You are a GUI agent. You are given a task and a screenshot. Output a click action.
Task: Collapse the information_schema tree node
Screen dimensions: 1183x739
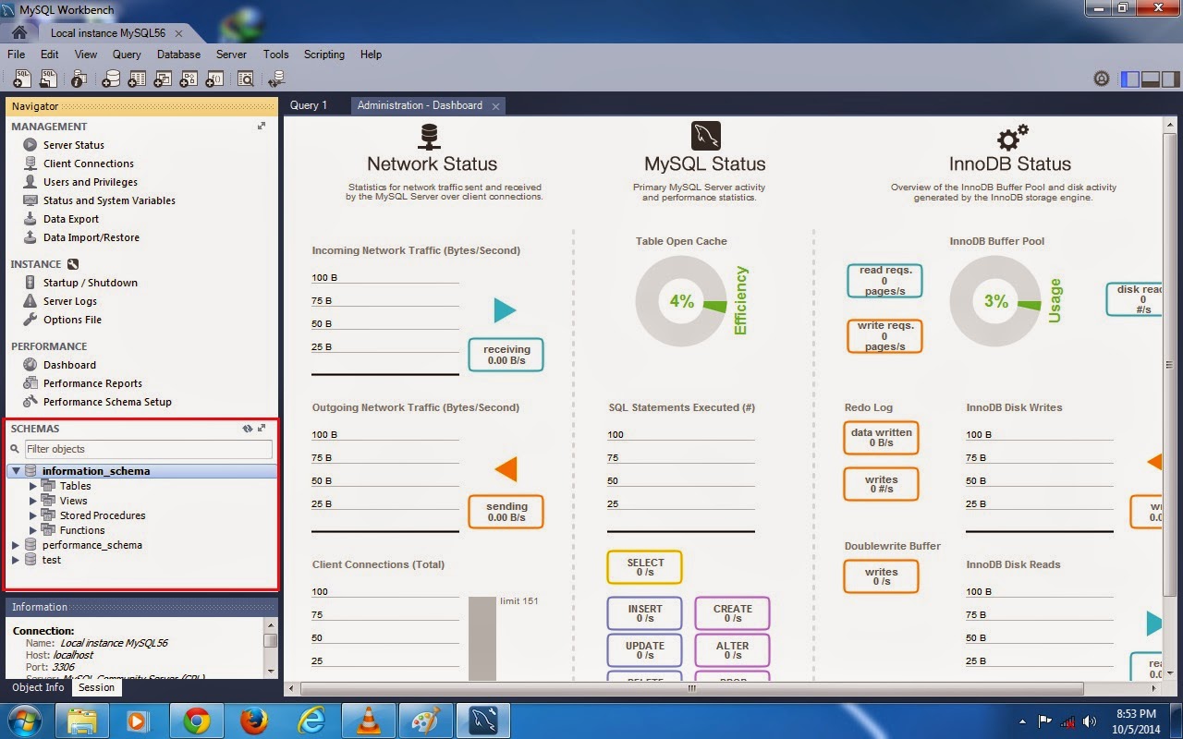coord(16,471)
